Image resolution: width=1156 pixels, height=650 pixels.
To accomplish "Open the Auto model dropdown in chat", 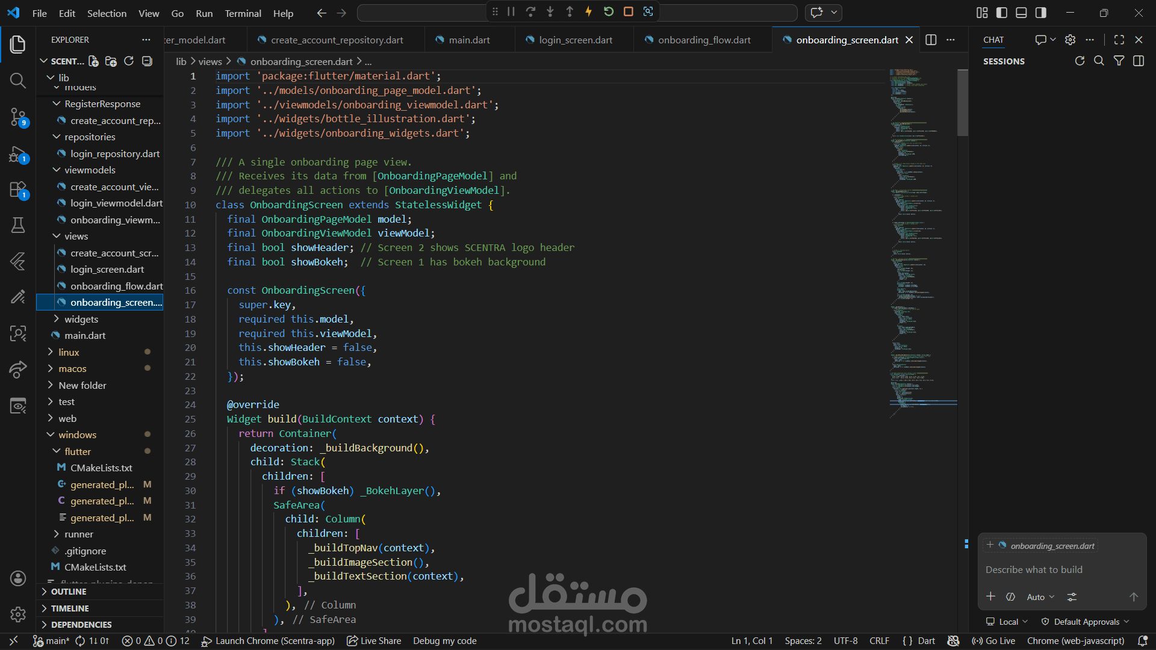I will coord(1040,597).
